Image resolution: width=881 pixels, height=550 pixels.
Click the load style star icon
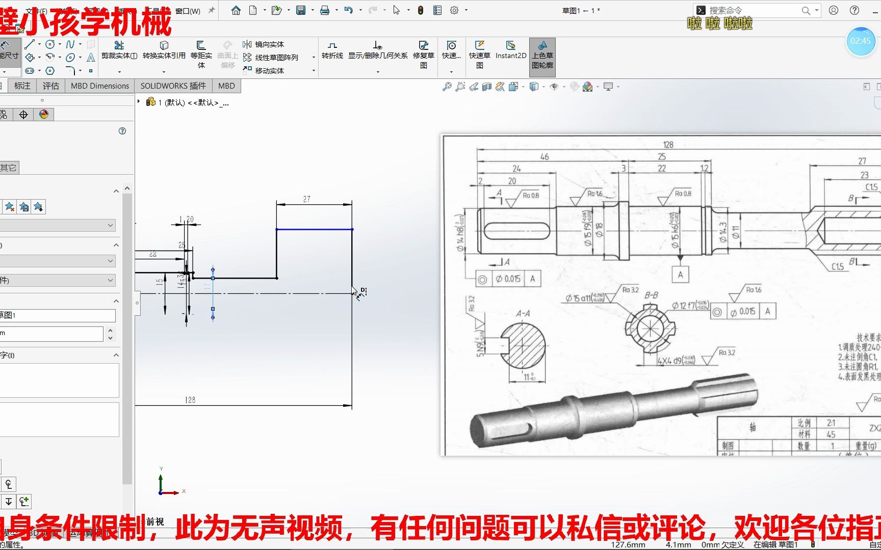(38, 206)
